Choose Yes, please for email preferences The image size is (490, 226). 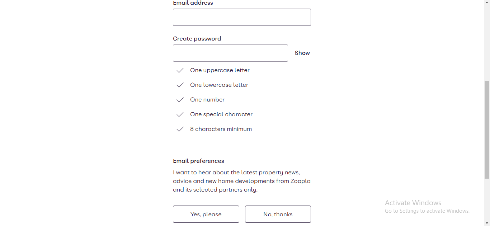(206, 214)
